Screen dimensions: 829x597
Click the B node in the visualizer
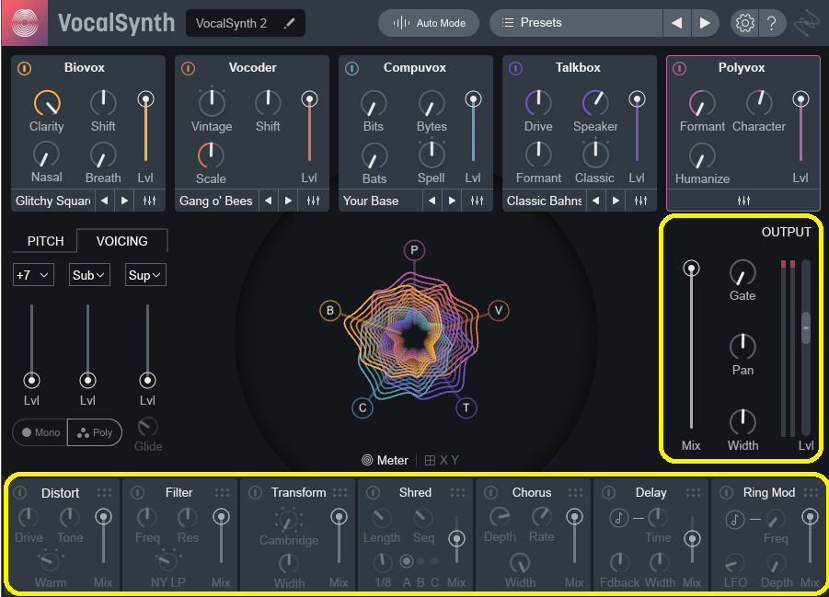click(330, 310)
